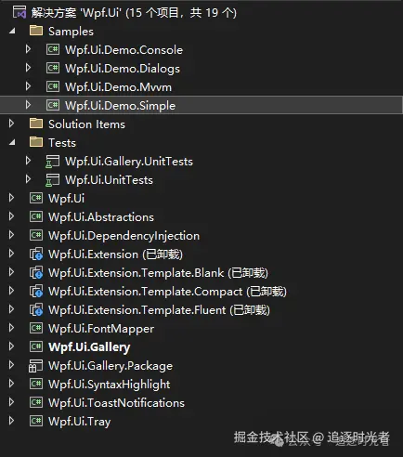403x457 pixels.
Task: Click the test project icon of Wpf.Ui.UnitTests
Action: pos(53,180)
